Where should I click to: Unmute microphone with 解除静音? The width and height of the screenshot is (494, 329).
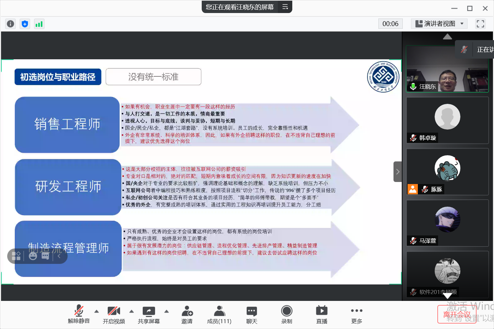tap(79, 315)
